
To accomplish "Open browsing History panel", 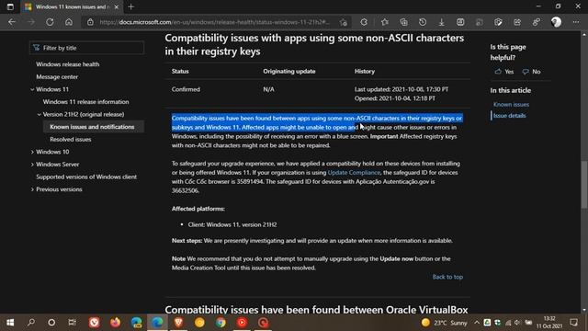I will point(423,22).
